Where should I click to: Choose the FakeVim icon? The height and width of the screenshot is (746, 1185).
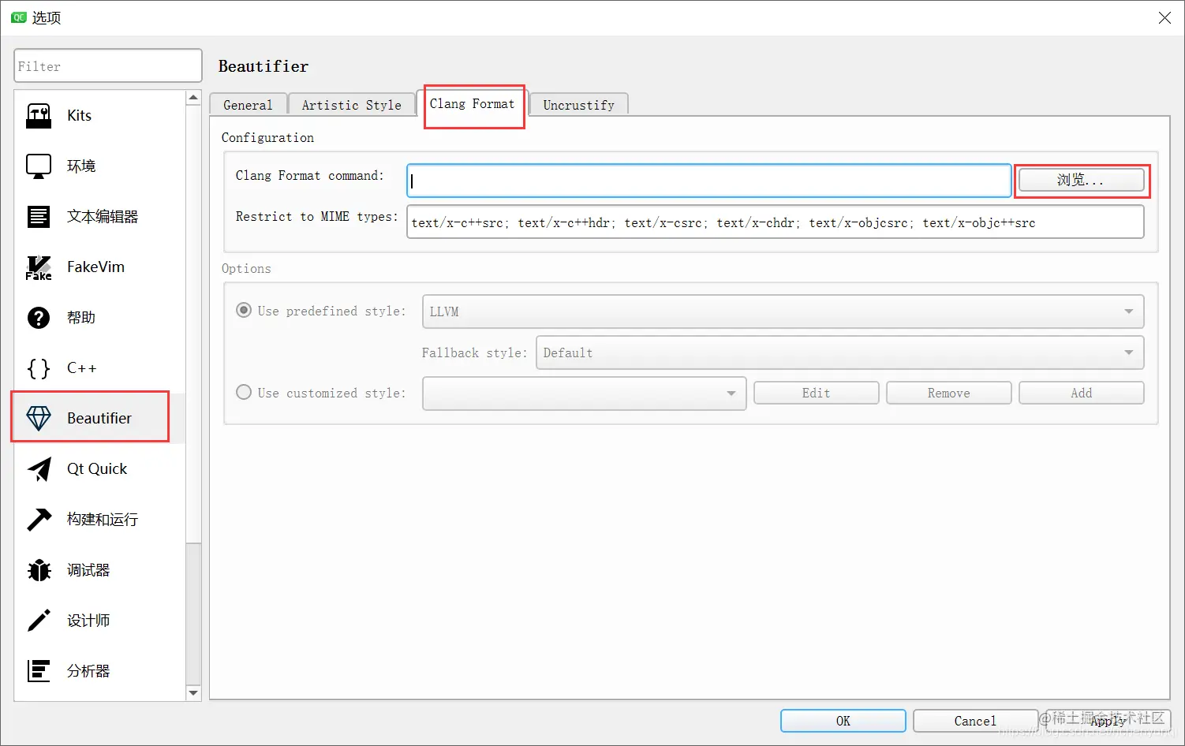point(39,267)
